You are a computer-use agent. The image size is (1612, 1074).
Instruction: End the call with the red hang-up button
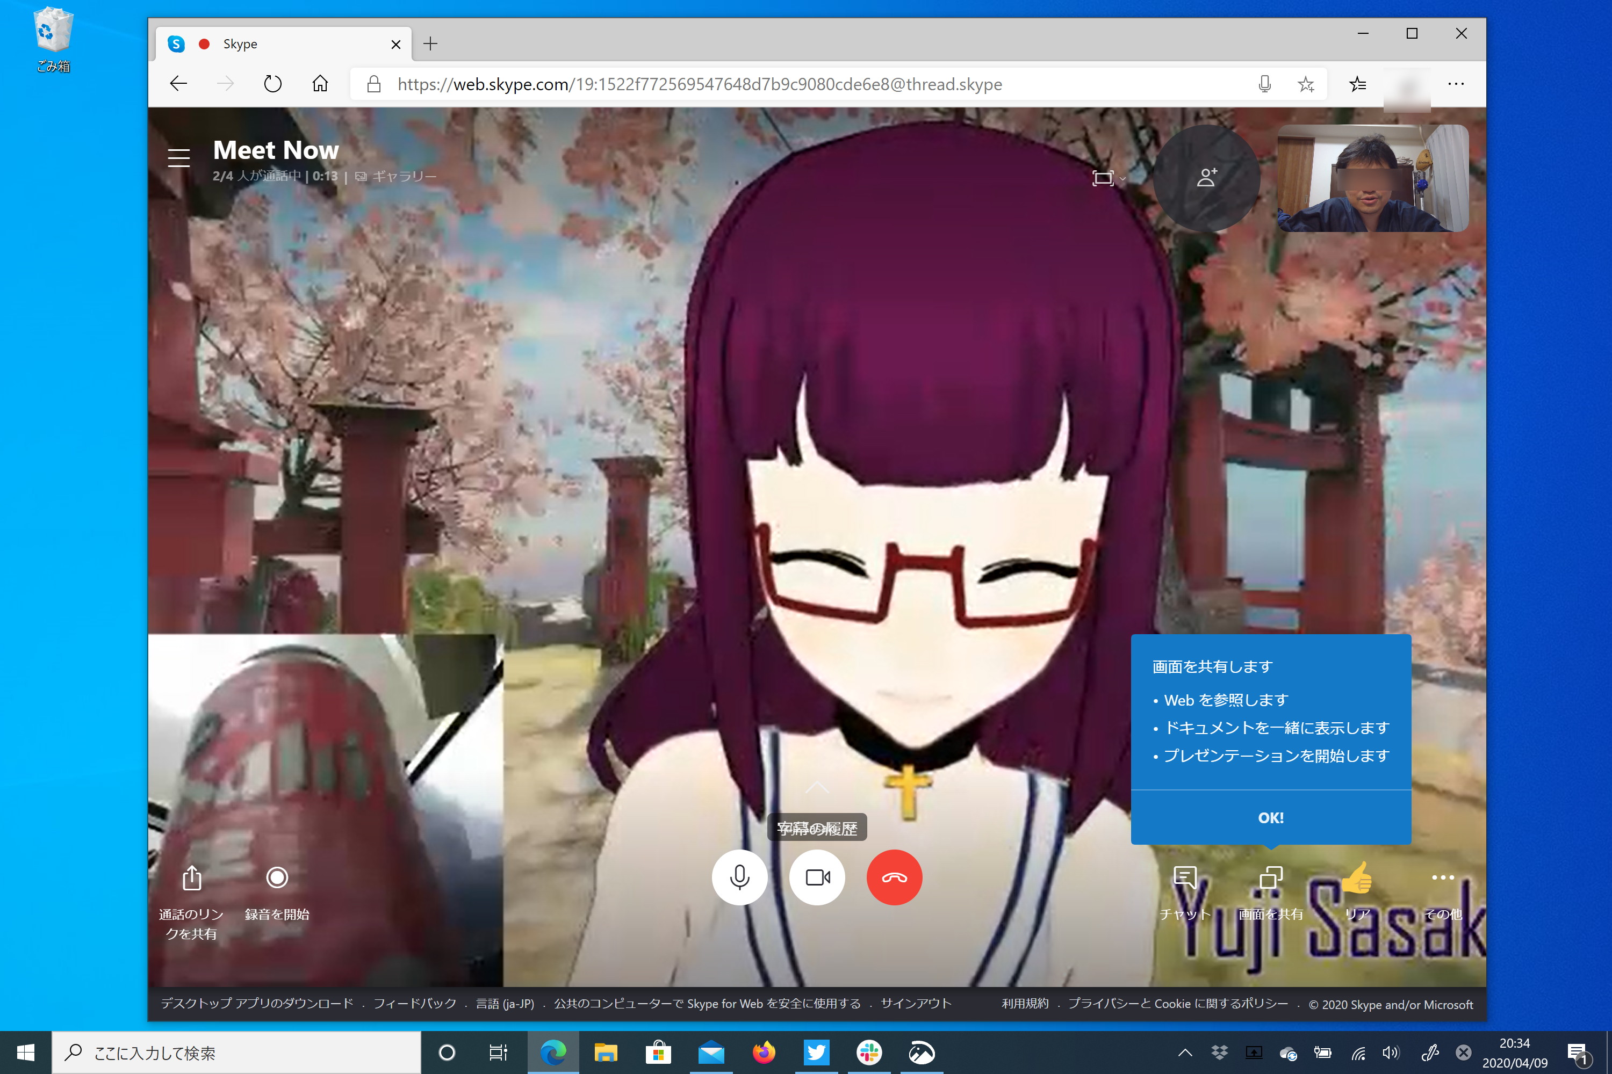[x=894, y=877]
